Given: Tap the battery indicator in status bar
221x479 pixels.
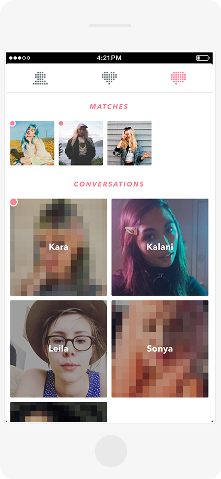Looking at the screenshot, I should pos(202,58).
